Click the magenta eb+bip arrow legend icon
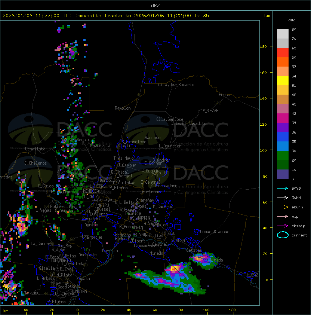The height and width of the screenshot is (315, 311). pos(283,226)
